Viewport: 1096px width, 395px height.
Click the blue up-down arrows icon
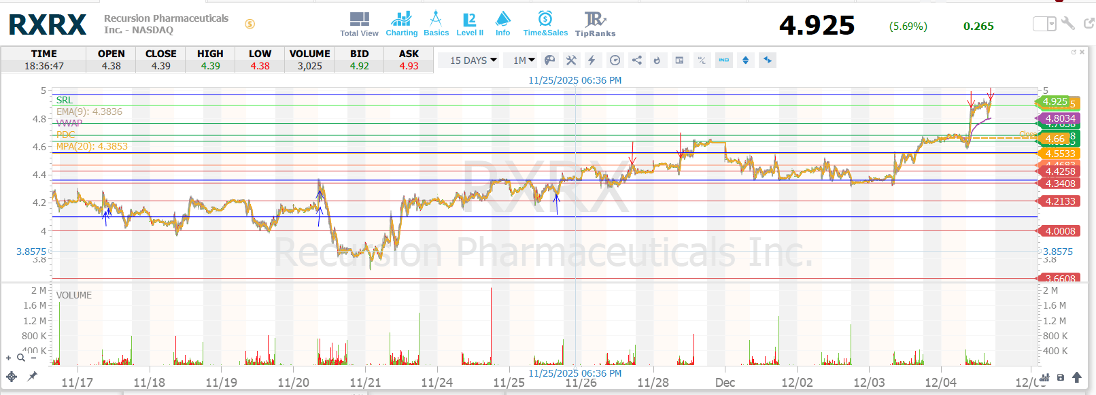coord(746,61)
